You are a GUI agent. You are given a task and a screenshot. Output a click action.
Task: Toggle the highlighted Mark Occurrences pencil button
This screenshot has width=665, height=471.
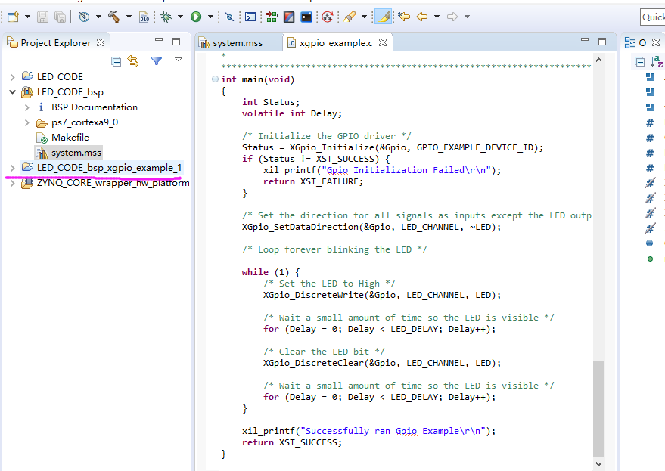(x=383, y=17)
